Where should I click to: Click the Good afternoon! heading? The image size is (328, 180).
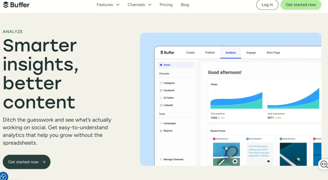pyautogui.click(x=225, y=73)
